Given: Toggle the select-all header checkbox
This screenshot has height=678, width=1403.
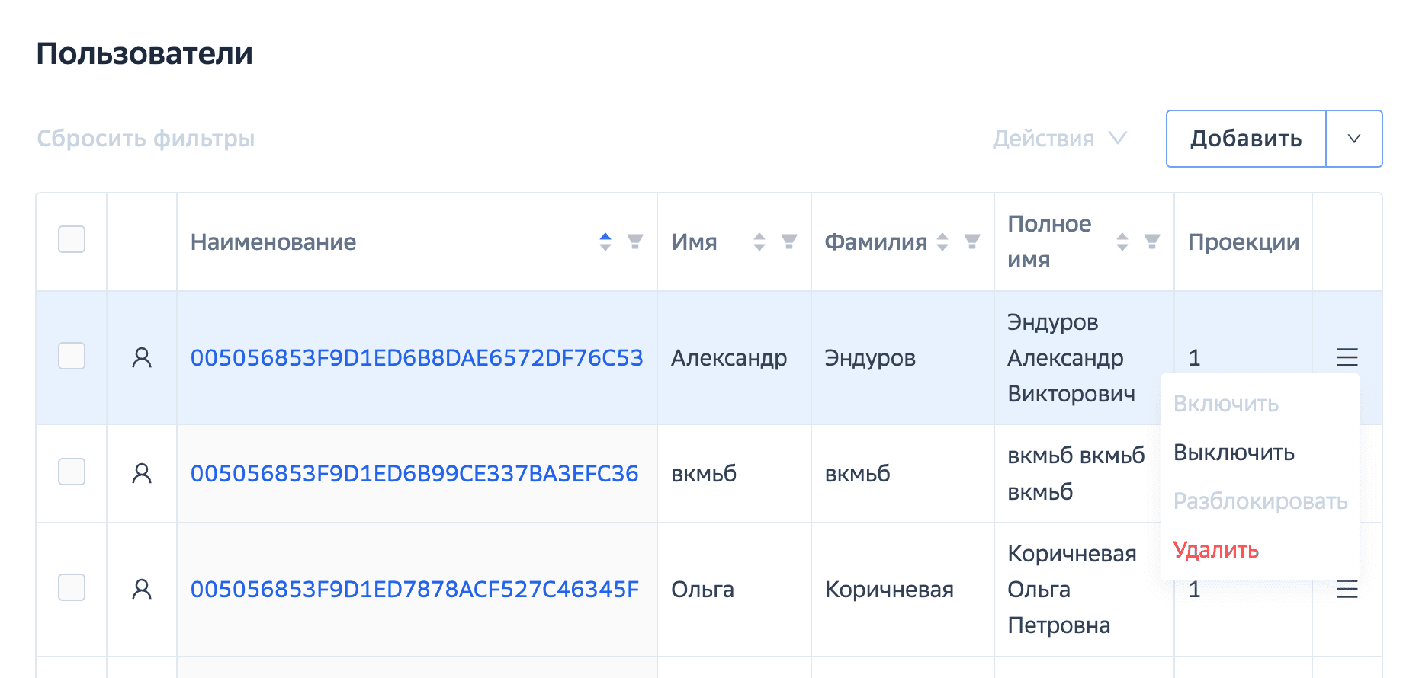Looking at the screenshot, I should coord(72,239).
